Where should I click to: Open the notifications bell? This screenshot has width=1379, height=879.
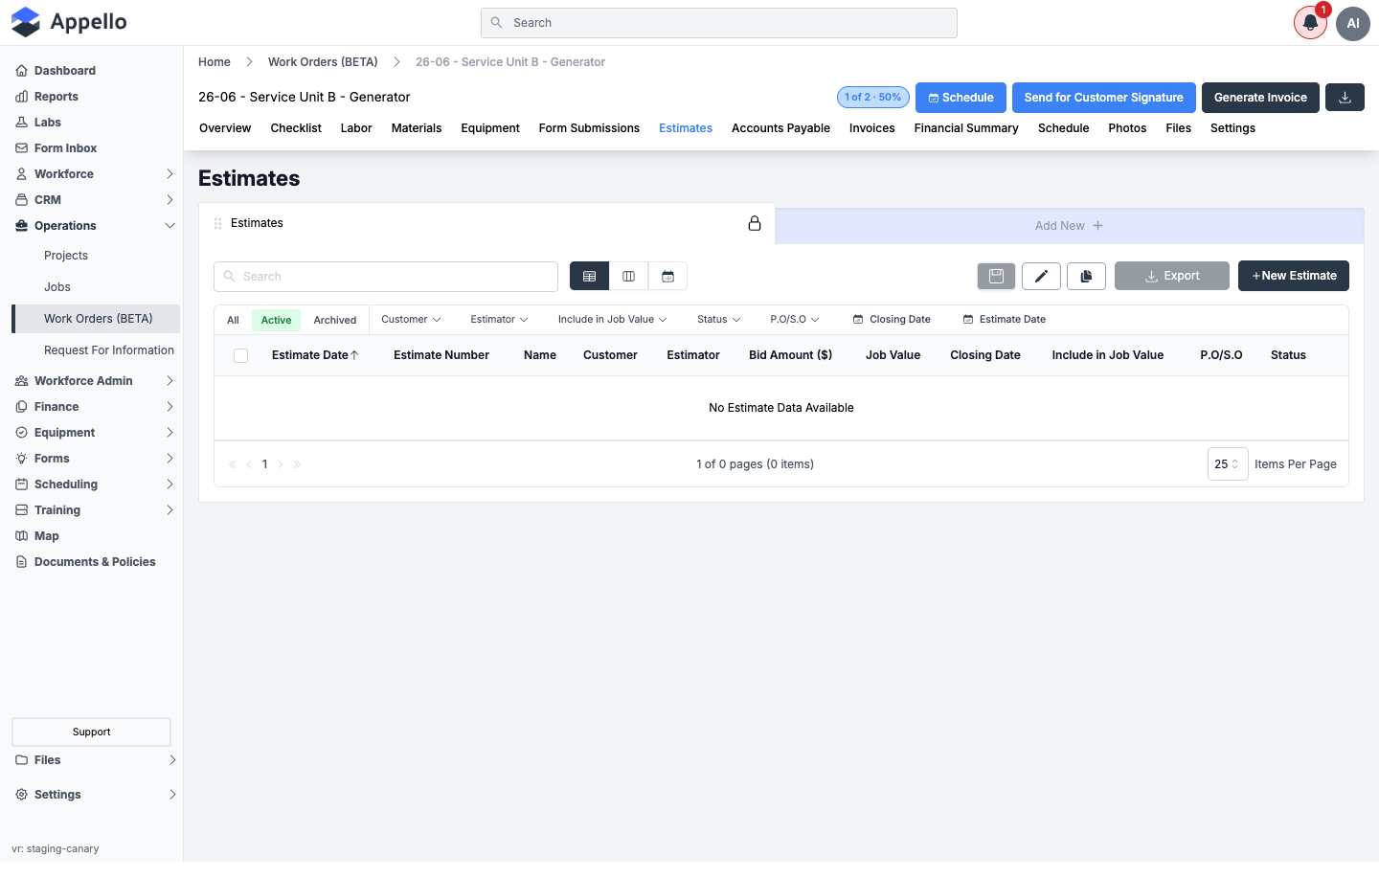point(1310,23)
